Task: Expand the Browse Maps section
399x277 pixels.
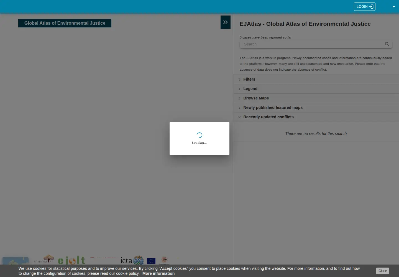Action: click(316, 98)
